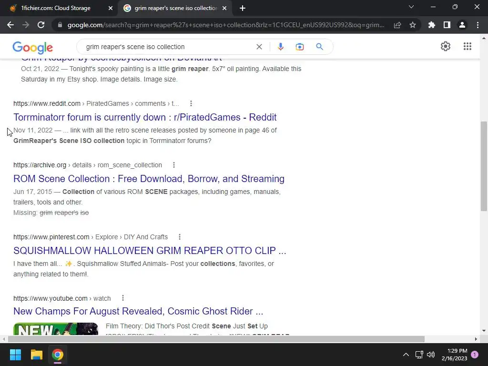Open a new browser tab

tap(243, 8)
